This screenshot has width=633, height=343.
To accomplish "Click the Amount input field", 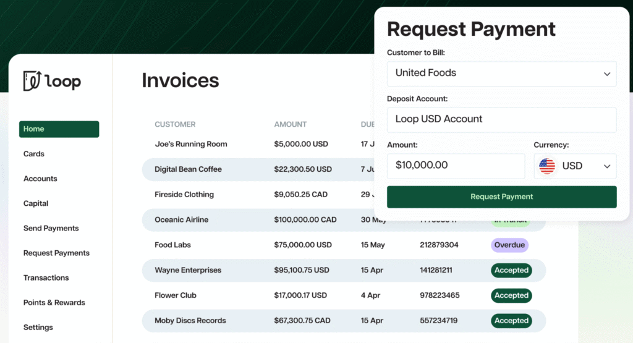I will click(456, 166).
